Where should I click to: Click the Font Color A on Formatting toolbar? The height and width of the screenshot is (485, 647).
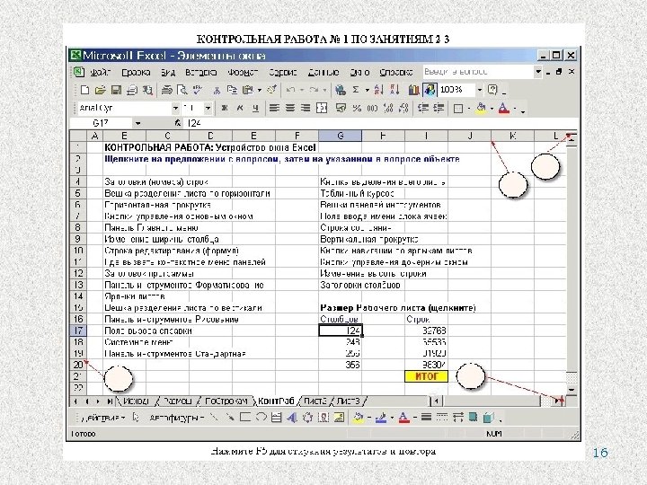pyautogui.click(x=504, y=108)
